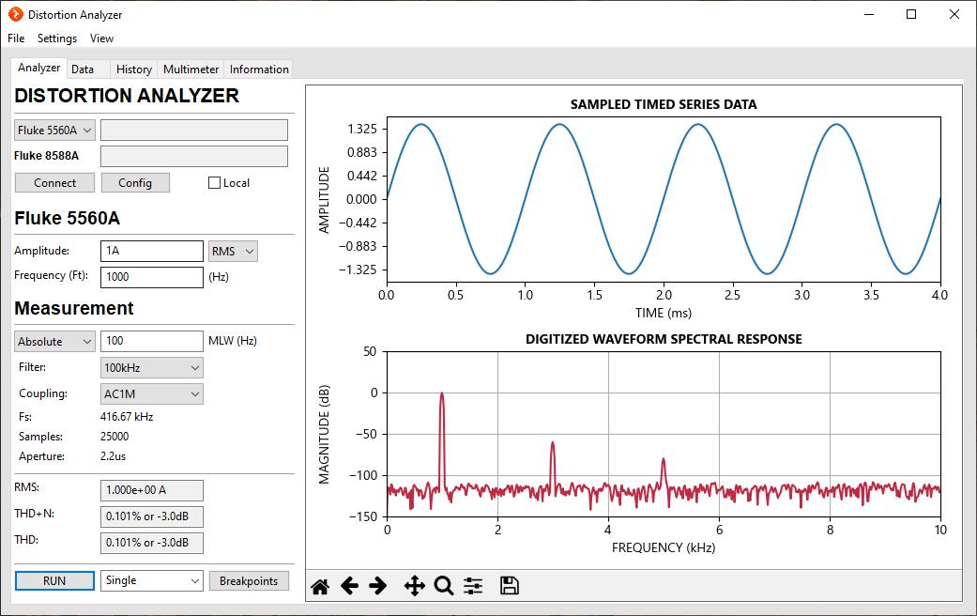Open the AC1M Coupling dropdown
977x616 pixels.
point(151,394)
